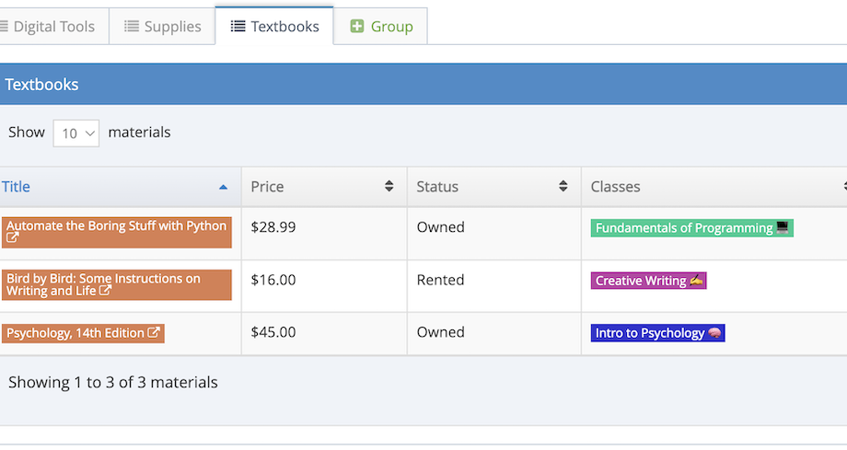
Task: Open the Psychology, 14th Edition link
Action: tap(75, 333)
